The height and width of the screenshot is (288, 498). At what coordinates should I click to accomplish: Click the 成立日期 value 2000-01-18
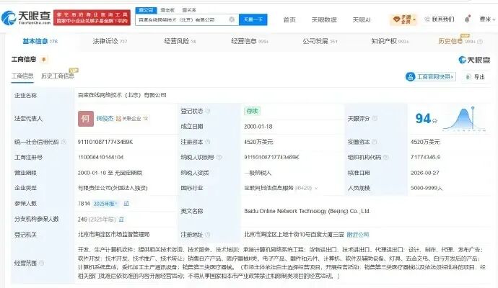coord(258,127)
